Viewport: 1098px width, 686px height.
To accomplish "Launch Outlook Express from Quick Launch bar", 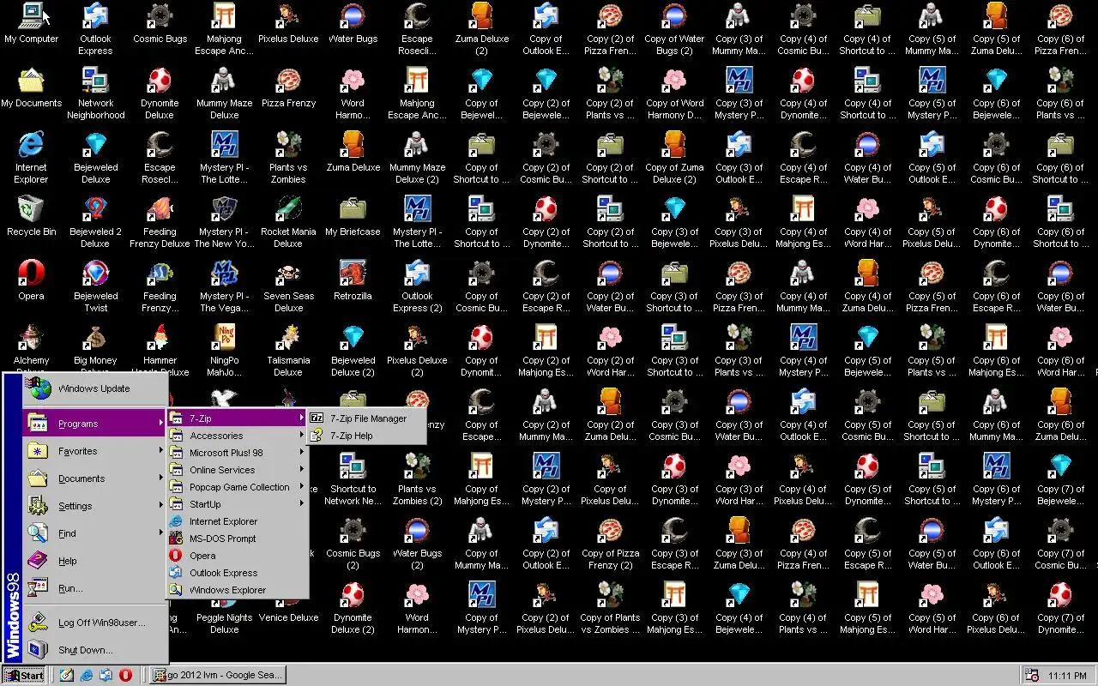I will coord(106,675).
